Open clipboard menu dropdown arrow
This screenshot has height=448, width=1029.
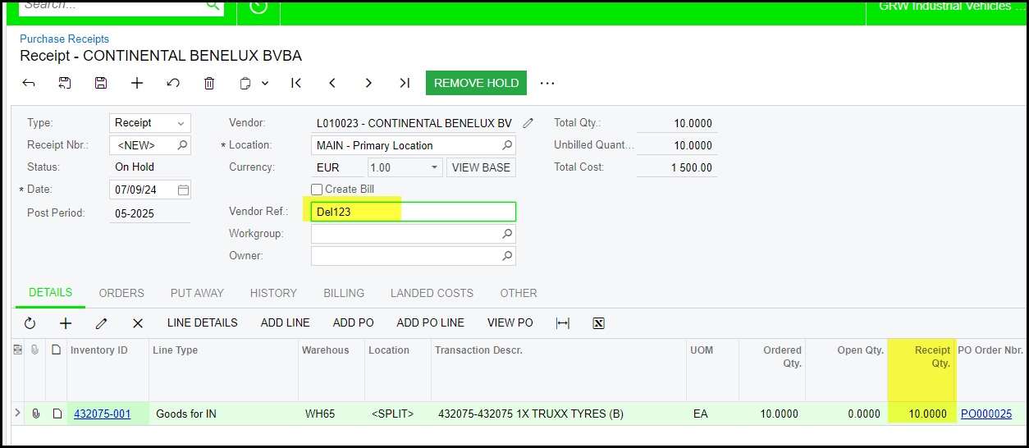click(265, 83)
